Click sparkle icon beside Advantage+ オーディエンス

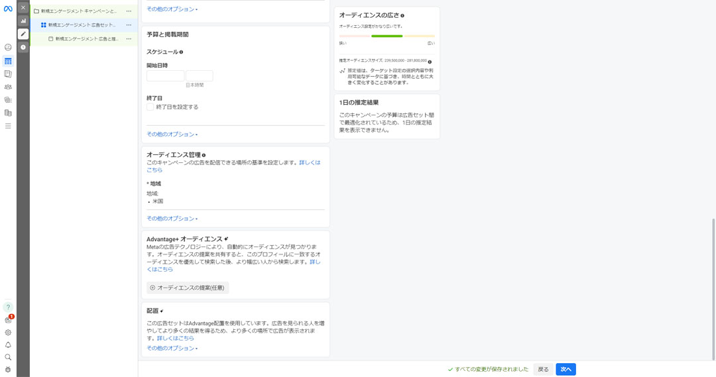tap(227, 239)
